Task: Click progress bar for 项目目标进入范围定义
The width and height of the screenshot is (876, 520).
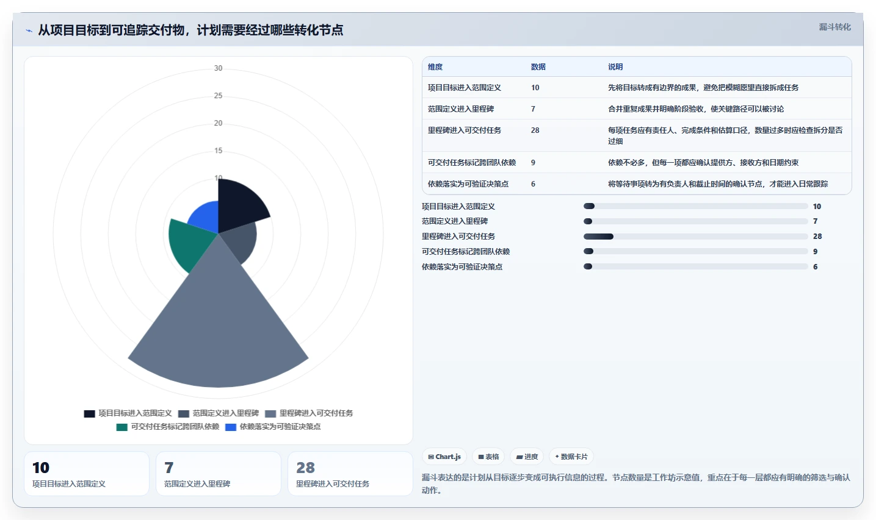Action: (x=696, y=206)
